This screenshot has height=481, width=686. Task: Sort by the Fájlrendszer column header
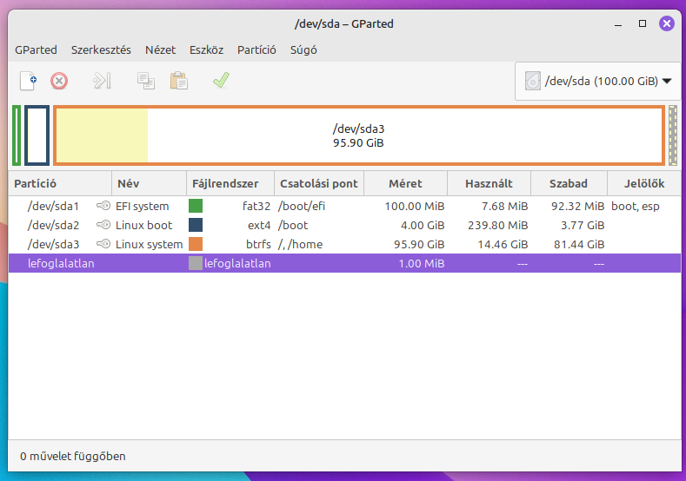point(230,183)
